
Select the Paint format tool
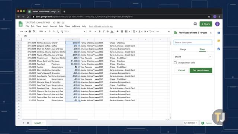(x=34, y=31)
